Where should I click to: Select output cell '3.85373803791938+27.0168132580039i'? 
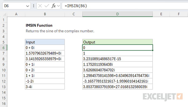(118, 87)
